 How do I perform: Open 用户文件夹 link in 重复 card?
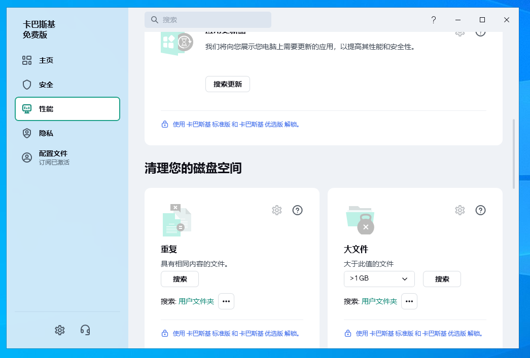[196, 301]
